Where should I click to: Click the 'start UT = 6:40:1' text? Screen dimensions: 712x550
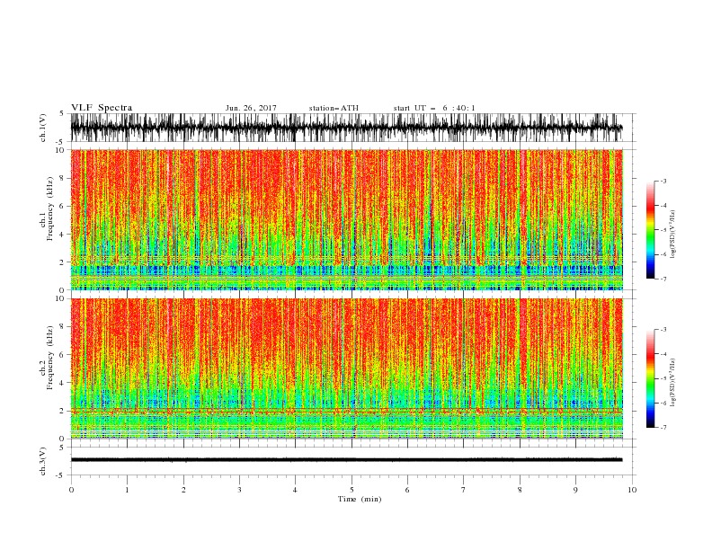(434, 108)
